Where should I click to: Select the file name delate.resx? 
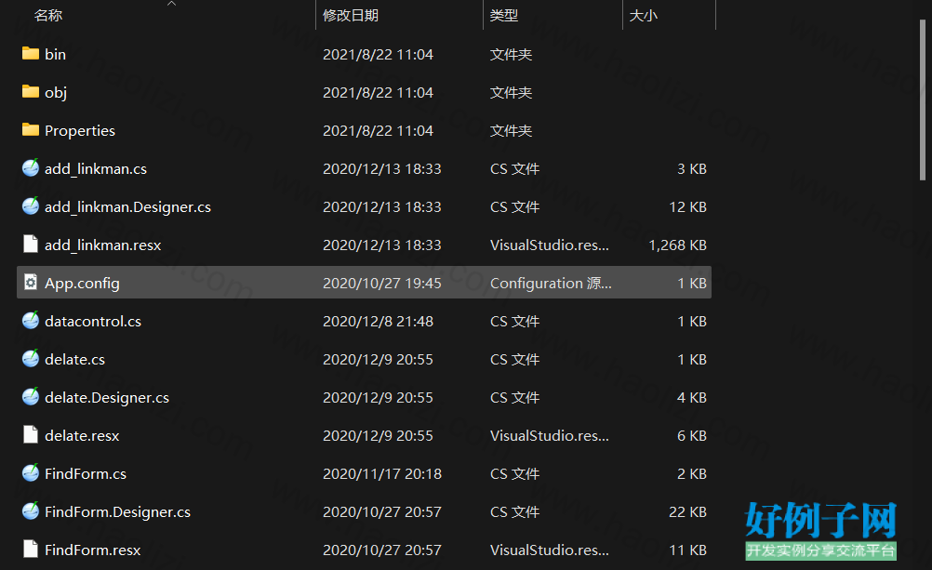pyautogui.click(x=82, y=435)
